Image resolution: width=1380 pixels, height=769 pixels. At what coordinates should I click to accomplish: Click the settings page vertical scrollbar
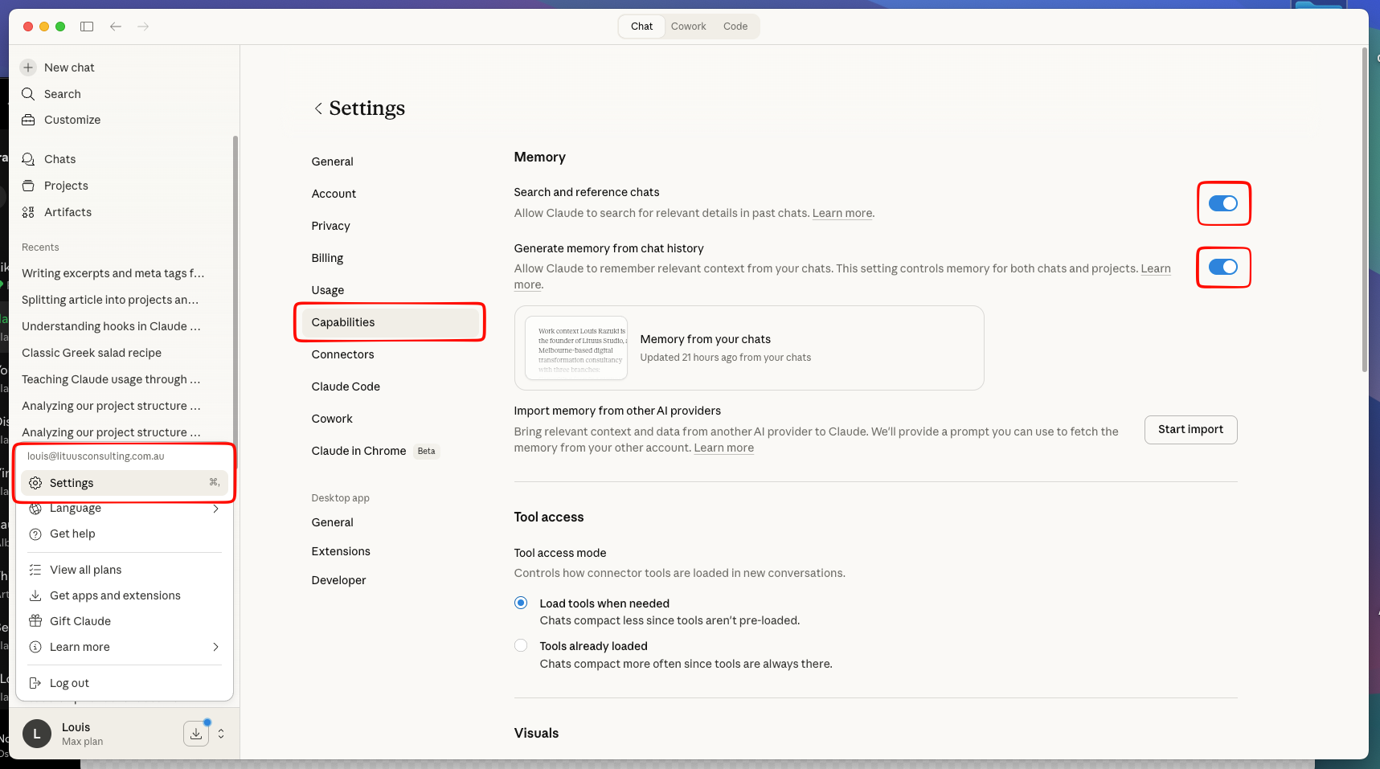coord(1364,209)
